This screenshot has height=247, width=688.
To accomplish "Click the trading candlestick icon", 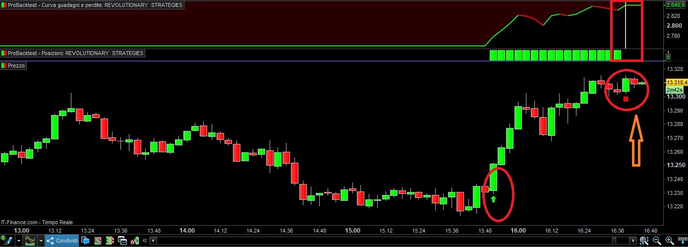I will pos(135,241).
